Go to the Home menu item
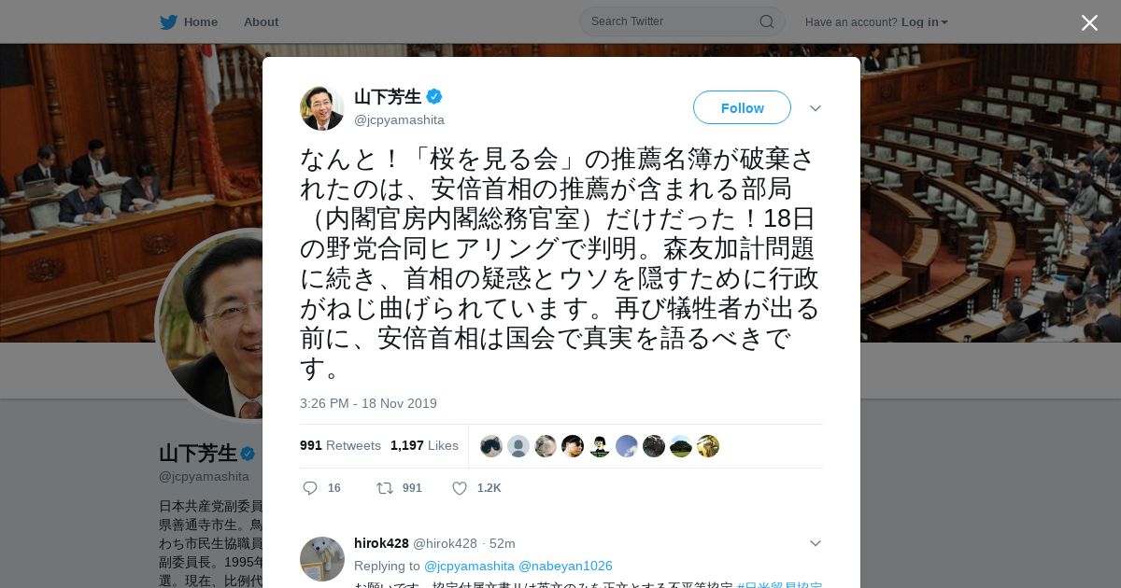1121x588 pixels. [201, 22]
